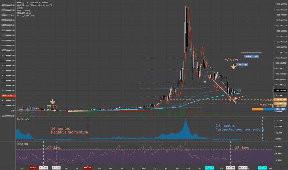This screenshot has height=170, width=288.
Task: Select the 02 Sep '19 date marker
Action: click(x=262, y=168)
